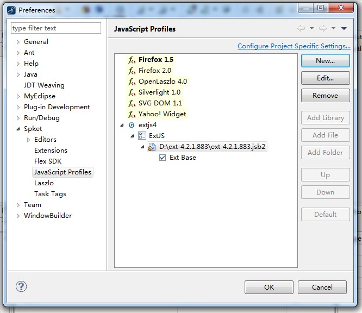
Task: Click the Firefox 2.0 profile icon
Action: [132, 71]
